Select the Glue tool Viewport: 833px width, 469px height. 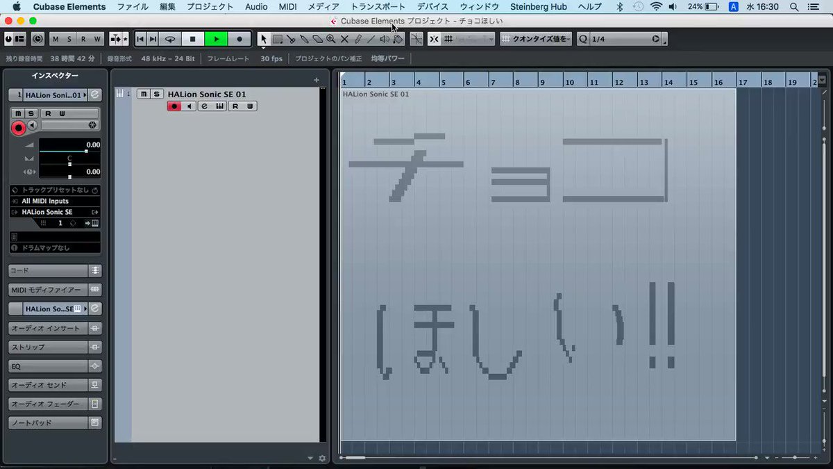[x=304, y=40]
